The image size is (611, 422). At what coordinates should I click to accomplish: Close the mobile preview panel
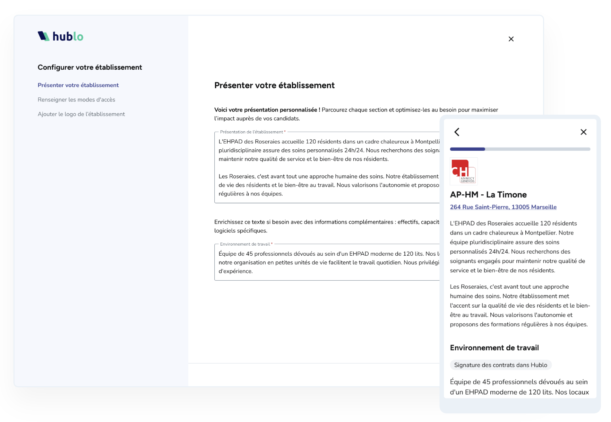pyautogui.click(x=583, y=132)
